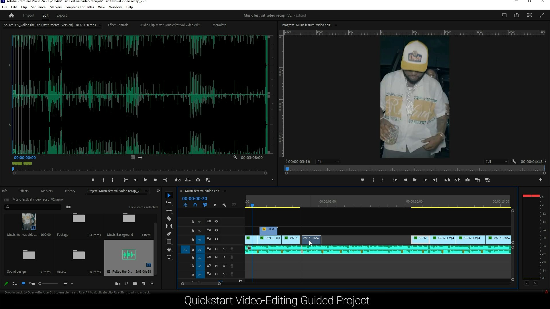The height and width of the screenshot is (309, 550).
Task: Switch to the Effect Controls tab
Action: coord(118,25)
